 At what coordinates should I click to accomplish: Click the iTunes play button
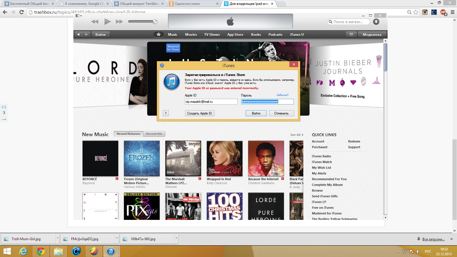pos(107,21)
